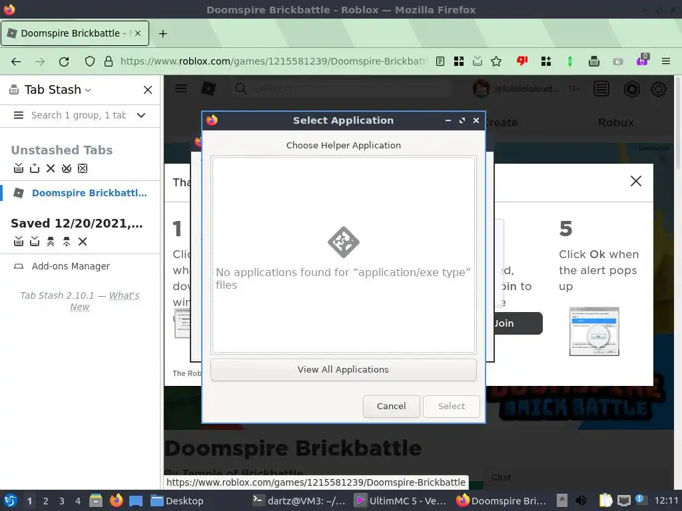Unstash all tabs and delete group icon
Screen dimensions: 682x511
coord(51,241)
